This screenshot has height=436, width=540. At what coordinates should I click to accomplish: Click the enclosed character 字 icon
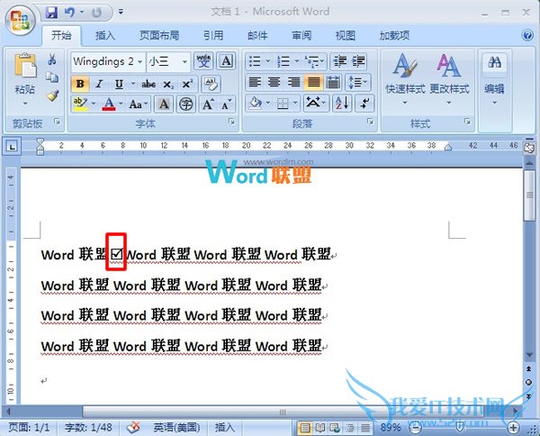186,104
